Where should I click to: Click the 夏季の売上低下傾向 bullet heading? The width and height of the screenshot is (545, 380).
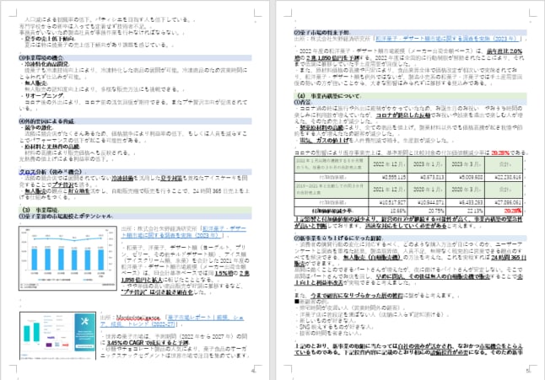[x=50, y=39]
